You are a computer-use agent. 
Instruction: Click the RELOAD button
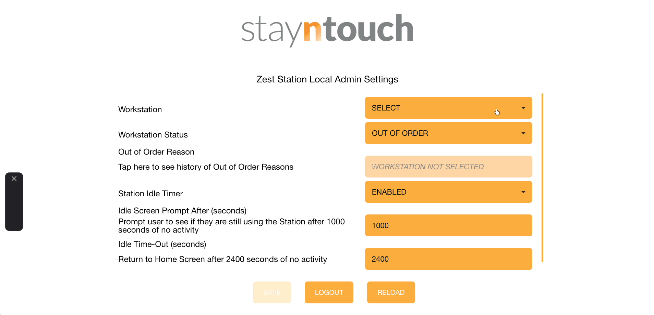pos(391,292)
